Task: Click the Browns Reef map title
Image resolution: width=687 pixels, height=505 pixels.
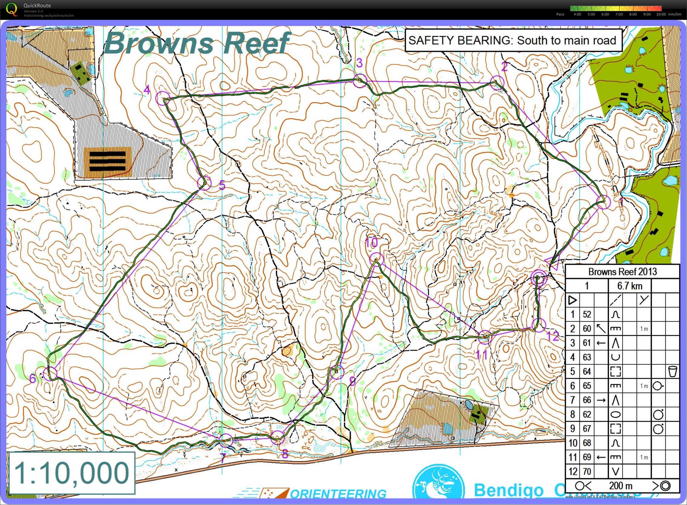Action: pos(197,44)
